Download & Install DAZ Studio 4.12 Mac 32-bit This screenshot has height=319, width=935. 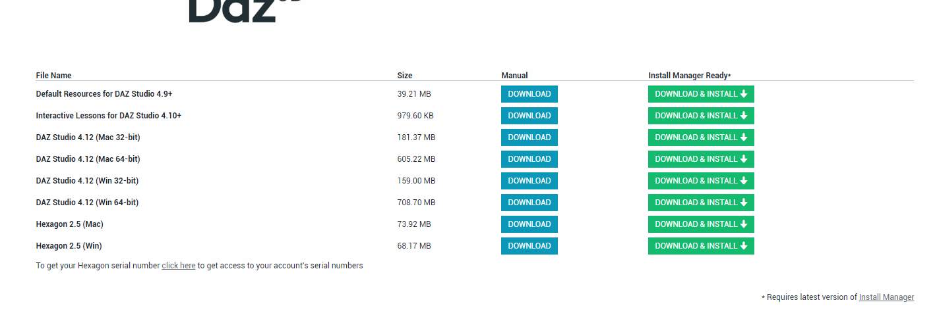(x=701, y=137)
